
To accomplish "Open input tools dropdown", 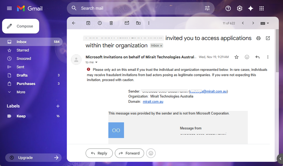I will click(x=265, y=23).
